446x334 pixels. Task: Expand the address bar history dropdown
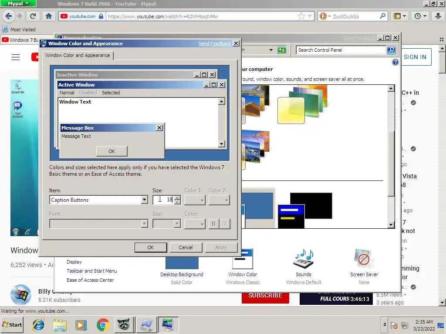310,16
